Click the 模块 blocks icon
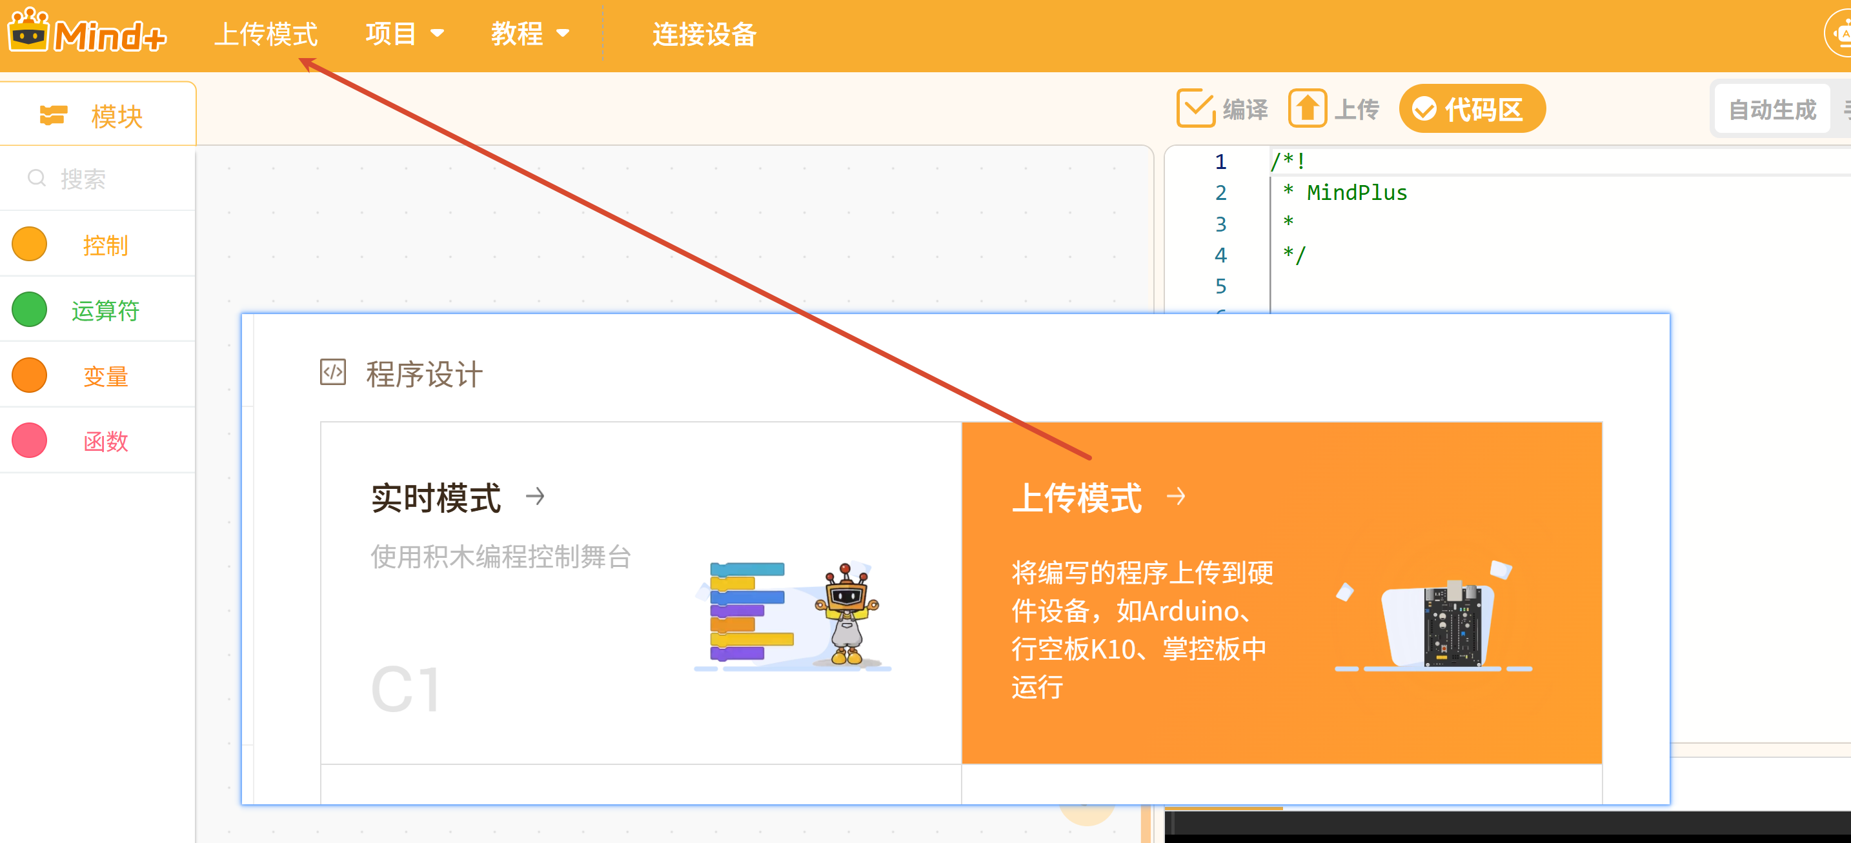The width and height of the screenshot is (1851, 843). (53, 115)
